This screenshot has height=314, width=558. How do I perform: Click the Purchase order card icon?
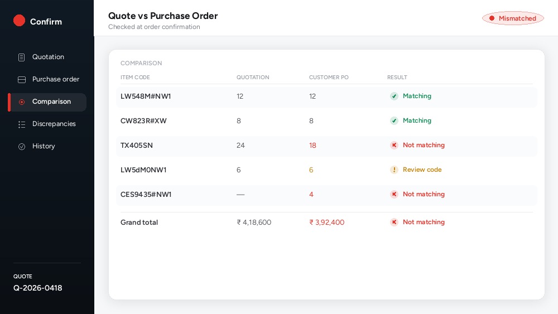pos(22,80)
